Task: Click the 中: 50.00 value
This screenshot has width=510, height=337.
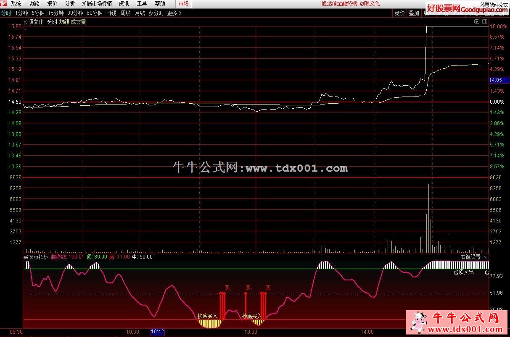Action: 142,257
